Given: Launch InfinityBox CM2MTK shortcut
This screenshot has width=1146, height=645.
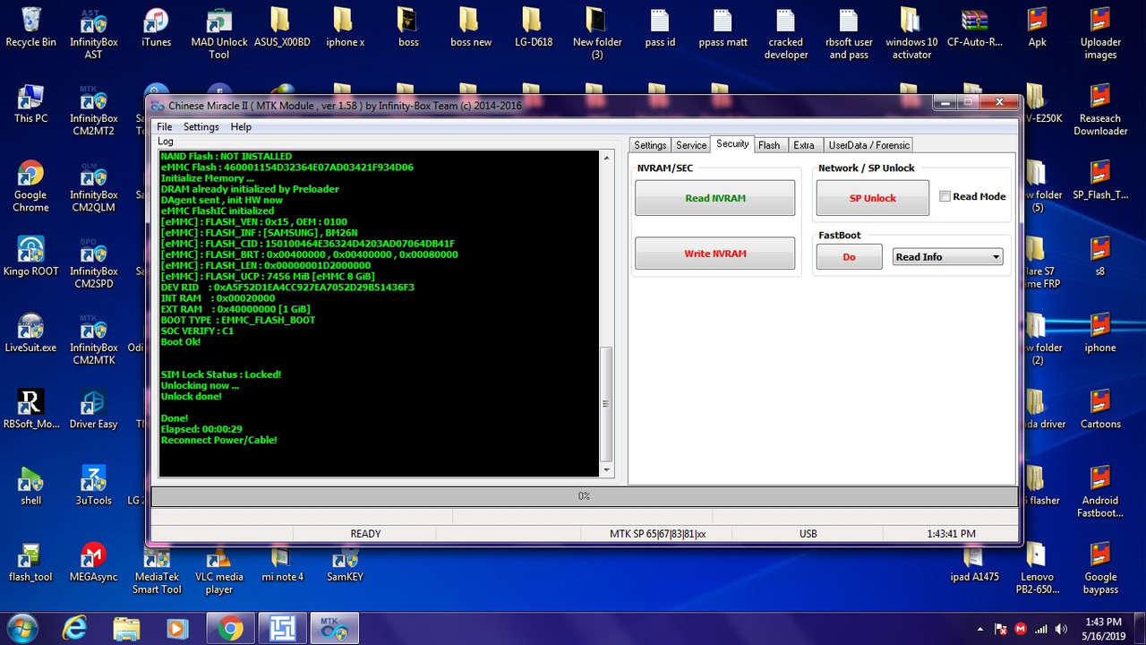Looking at the screenshot, I should click(93, 340).
